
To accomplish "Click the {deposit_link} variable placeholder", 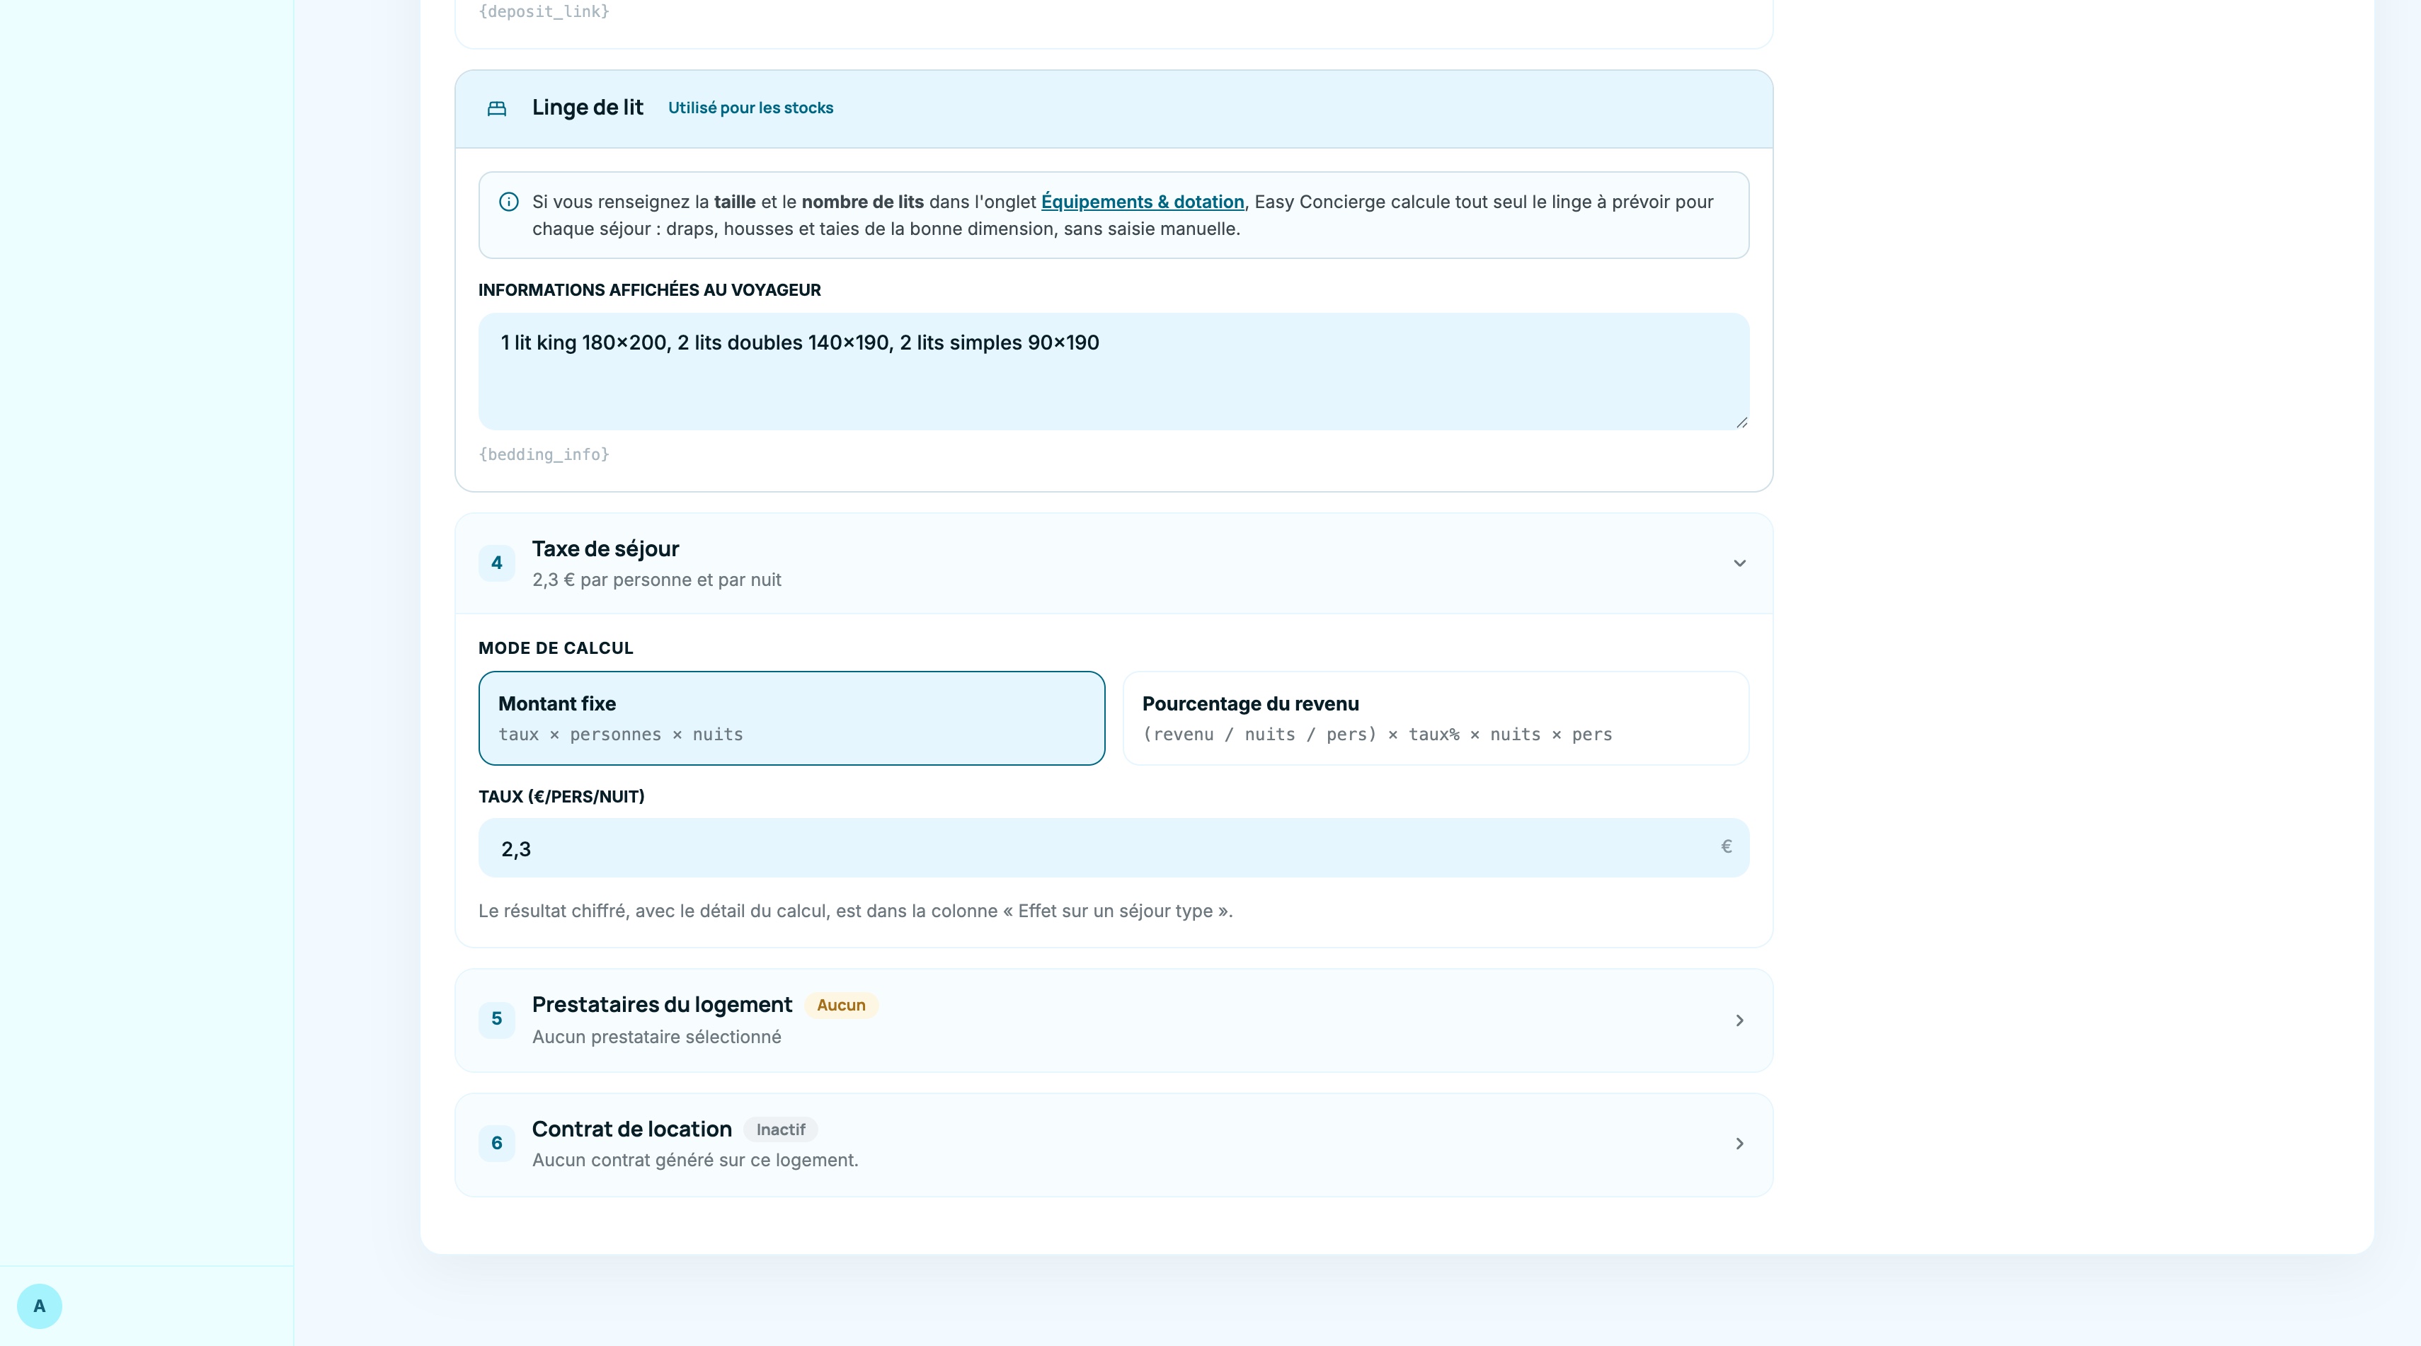I will click(544, 11).
